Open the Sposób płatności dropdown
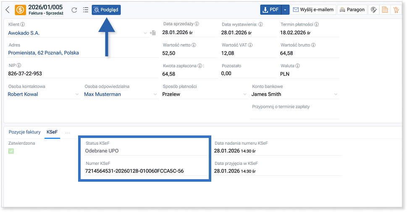Screen dimensions: 407x212 point(244,95)
